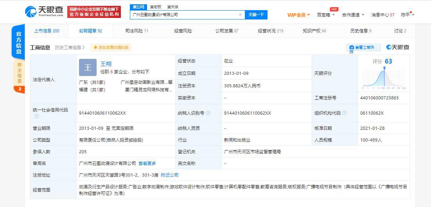Open the 上市信息 tab
431x207 pixels.
coord(47,31)
